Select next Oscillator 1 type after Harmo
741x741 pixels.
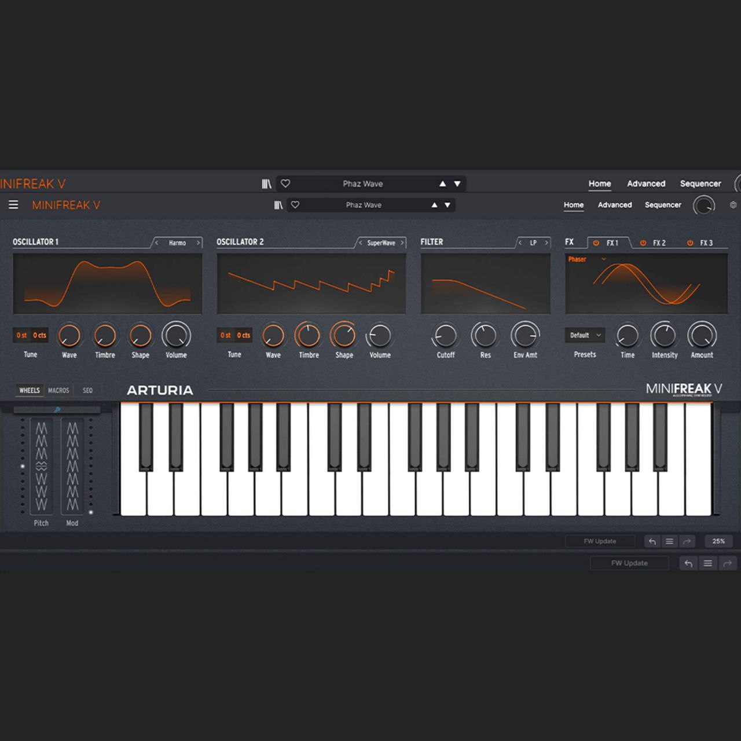pyautogui.click(x=198, y=243)
